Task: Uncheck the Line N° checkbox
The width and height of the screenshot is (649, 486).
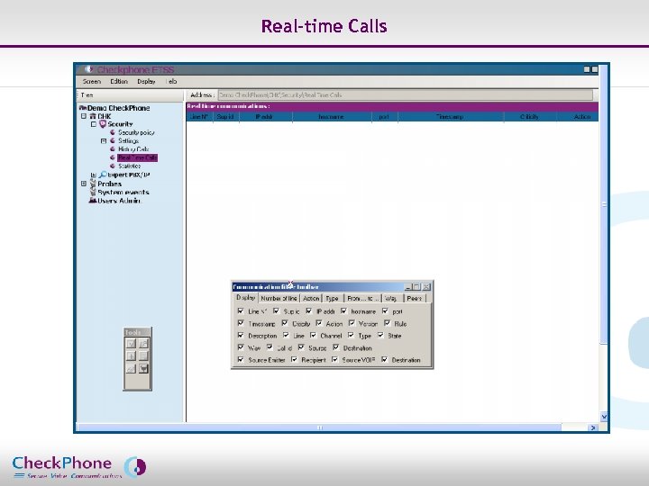Action: point(241,310)
